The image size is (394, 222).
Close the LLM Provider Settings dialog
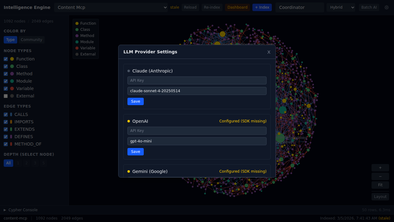pyautogui.click(x=269, y=52)
